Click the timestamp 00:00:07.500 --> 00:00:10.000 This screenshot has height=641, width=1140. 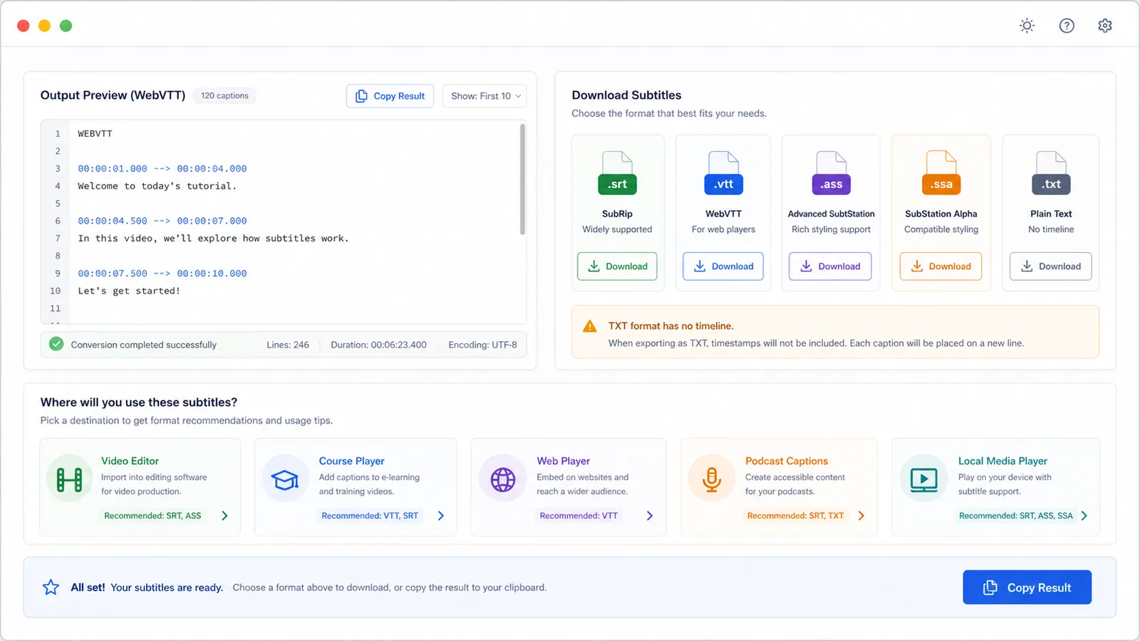click(x=162, y=273)
